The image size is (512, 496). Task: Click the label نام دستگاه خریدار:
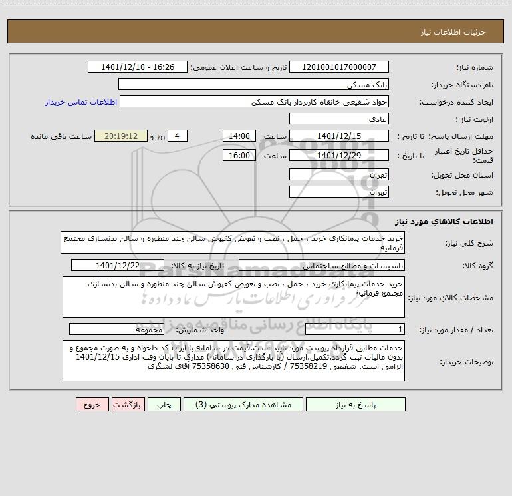[462, 85]
